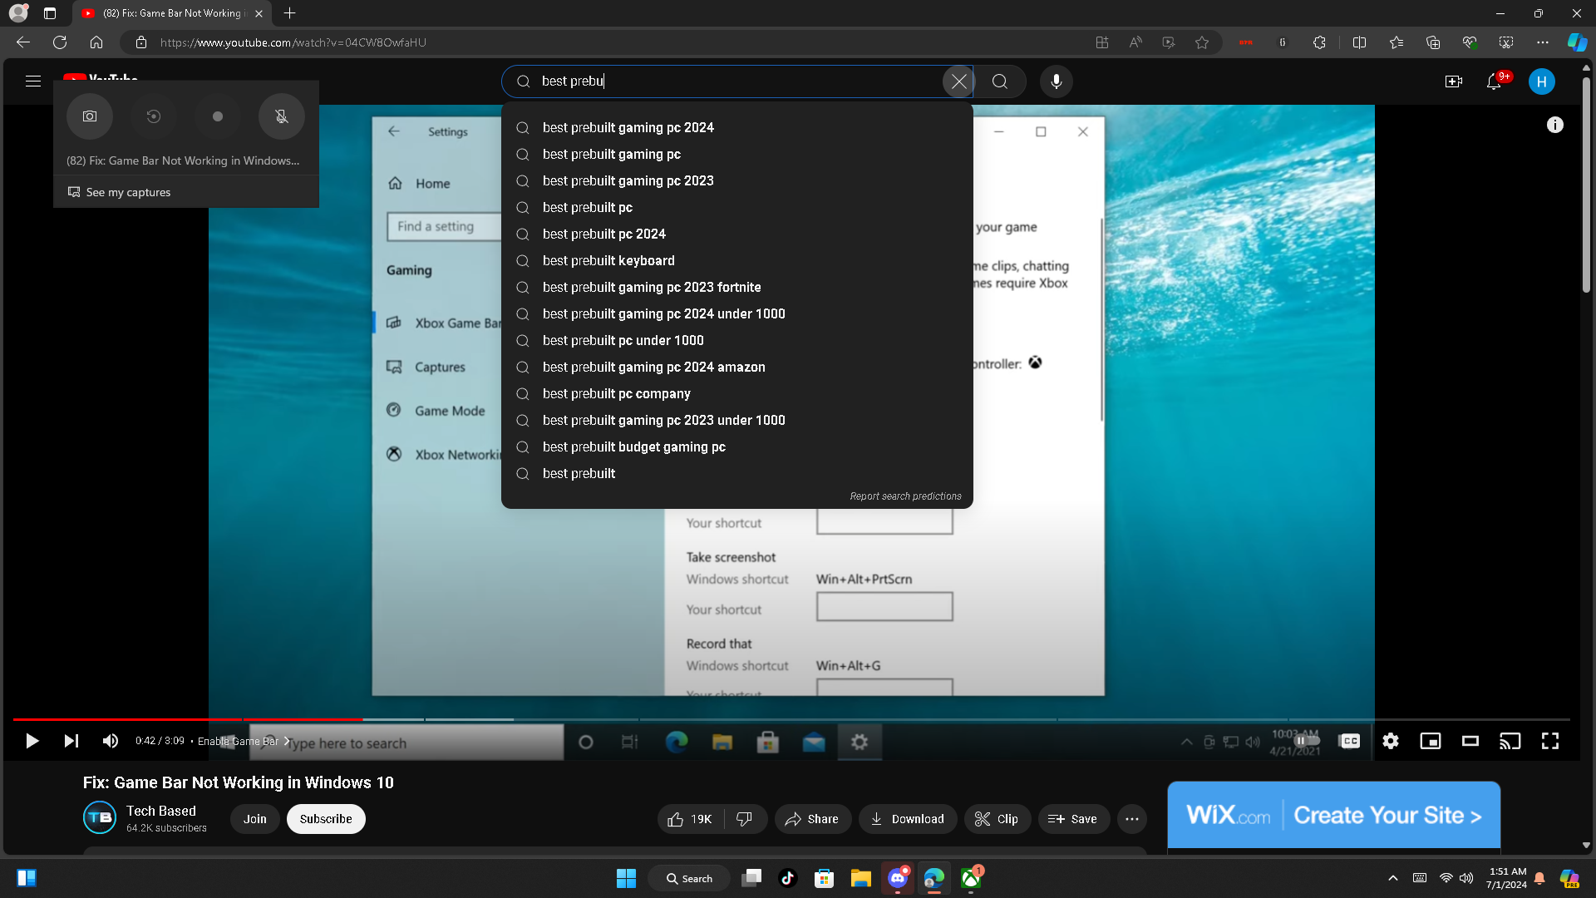Toggle theater mode
The image size is (1596, 898).
[x=1470, y=741]
